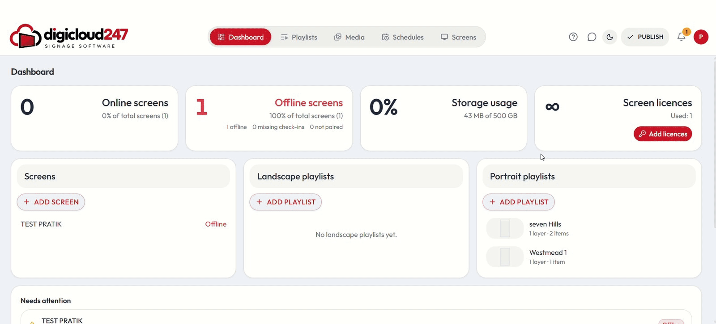Click the Screen licences heading
The image size is (716, 324).
(x=657, y=103)
